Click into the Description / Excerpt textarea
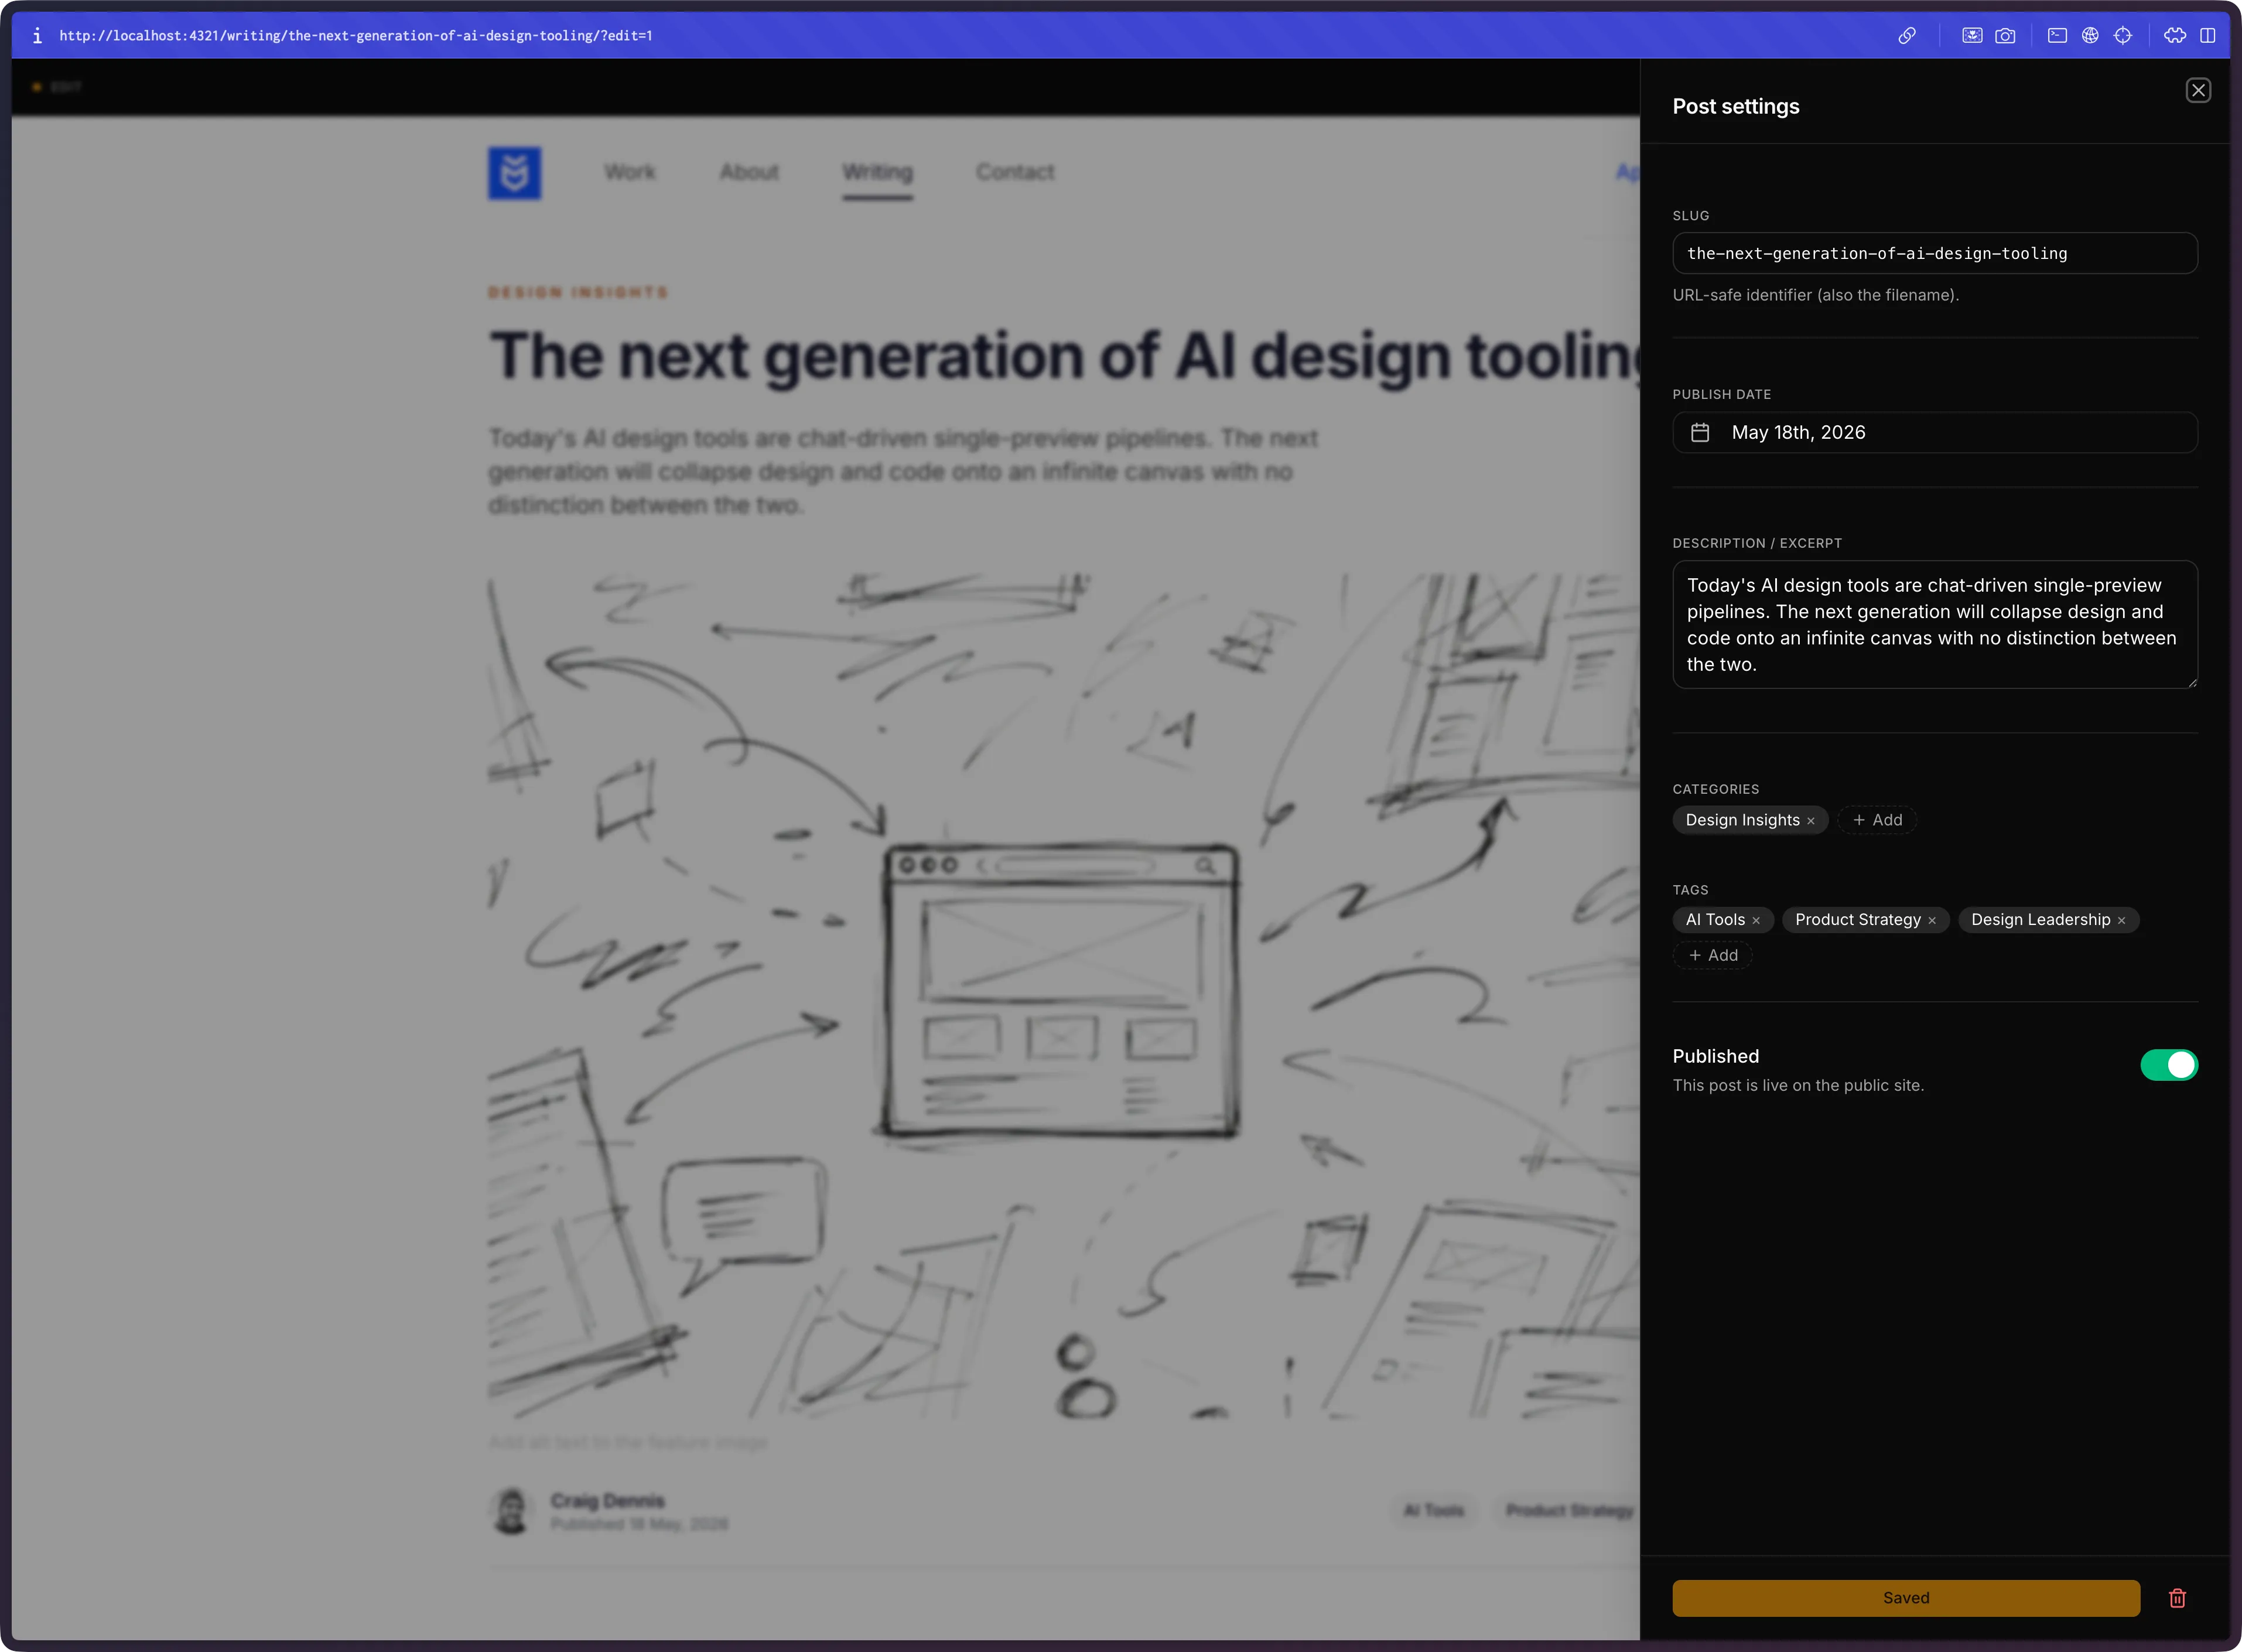The height and width of the screenshot is (1652, 2242). pos(1935,625)
